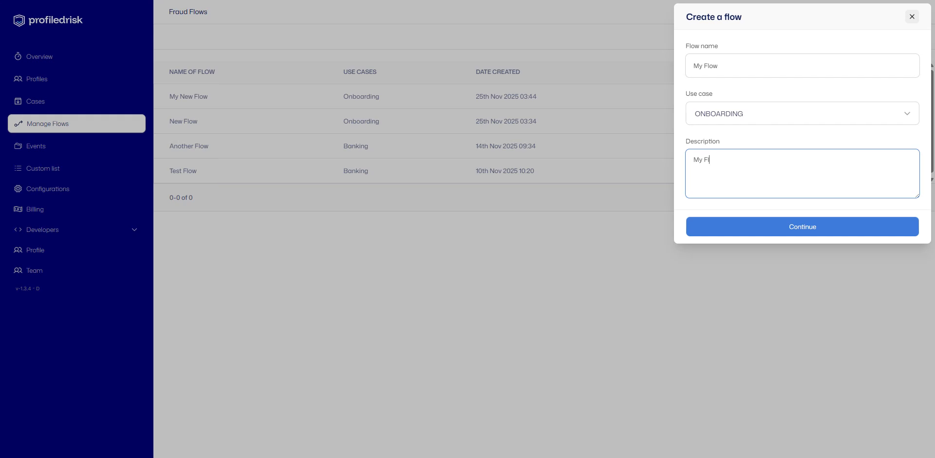Image resolution: width=935 pixels, height=458 pixels.
Task: Select the Developers code icon
Action: [18, 229]
